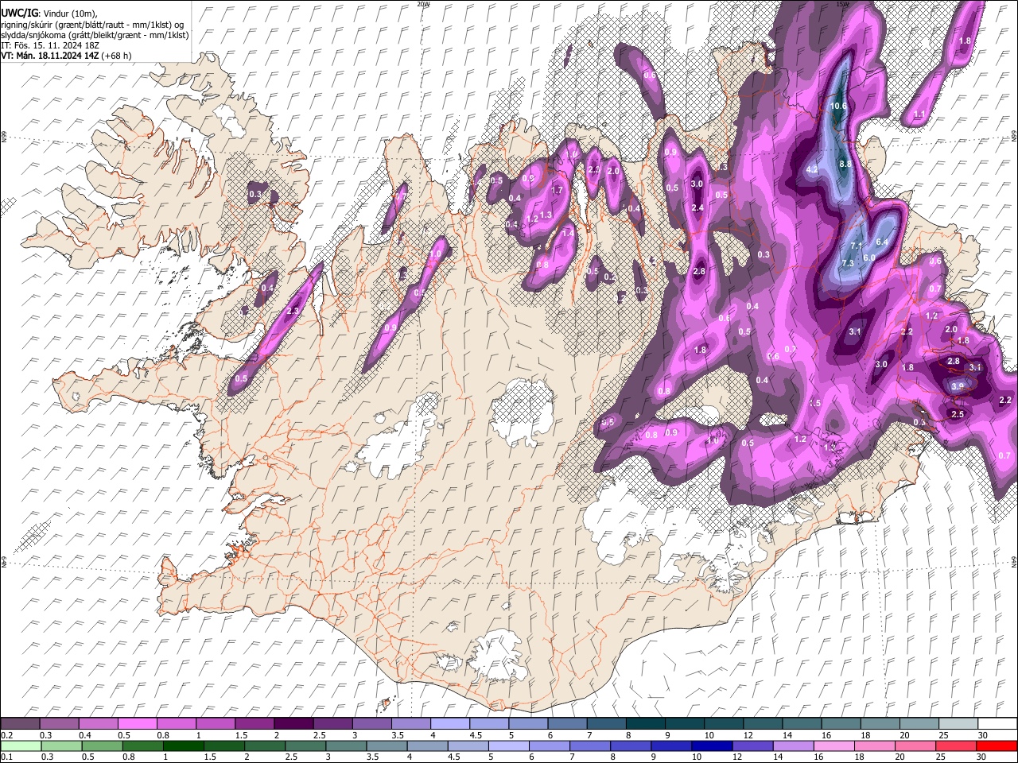This screenshot has height=763, width=1018.
Task: Pick the light violet 14 rain legend swatch
Action: (793, 746)
